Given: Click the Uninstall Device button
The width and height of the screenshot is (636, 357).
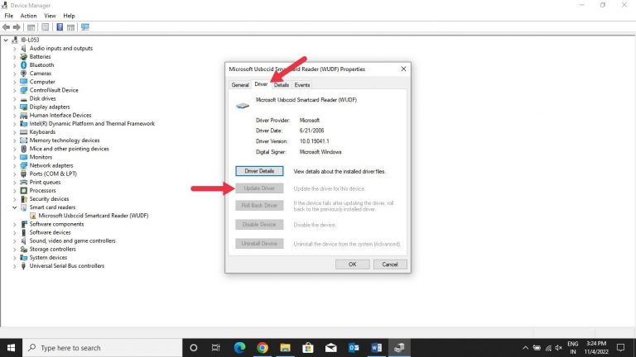Looking at the screenshot, I should (x=259, y=243).
